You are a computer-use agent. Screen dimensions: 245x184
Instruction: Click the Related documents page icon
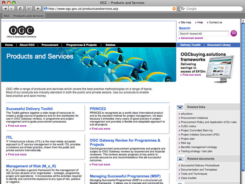click(x=180, y=159)
